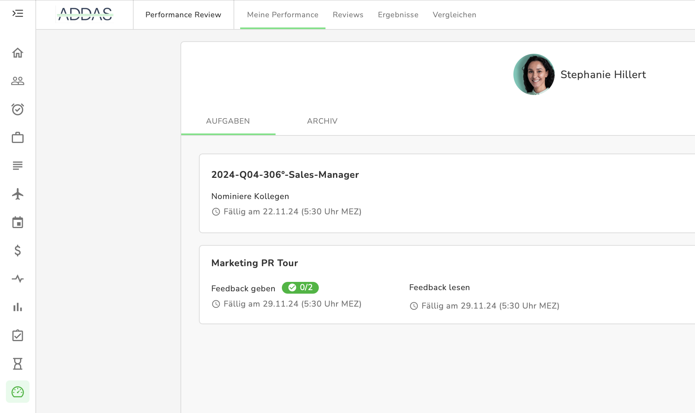Image resolution: width=695 pixels, height=413 pixels.
Task: Open the alarm clock checkmark icon
Action: (x=18, y=109)
